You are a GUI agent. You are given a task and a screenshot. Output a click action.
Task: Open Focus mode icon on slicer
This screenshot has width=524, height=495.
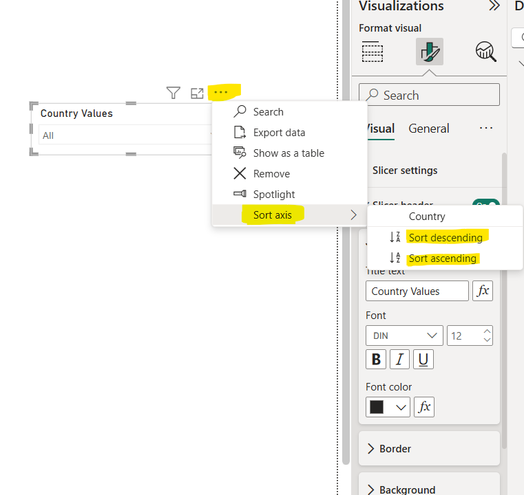pos(198,93)
